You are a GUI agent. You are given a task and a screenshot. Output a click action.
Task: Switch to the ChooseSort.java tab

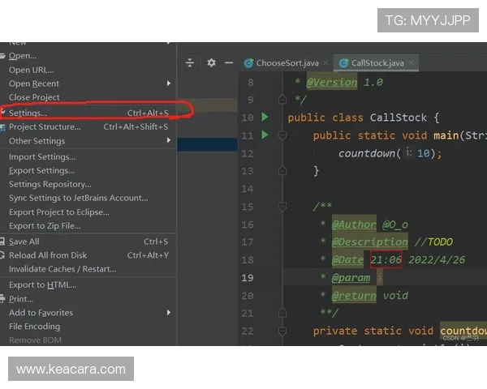pos(287,63)
